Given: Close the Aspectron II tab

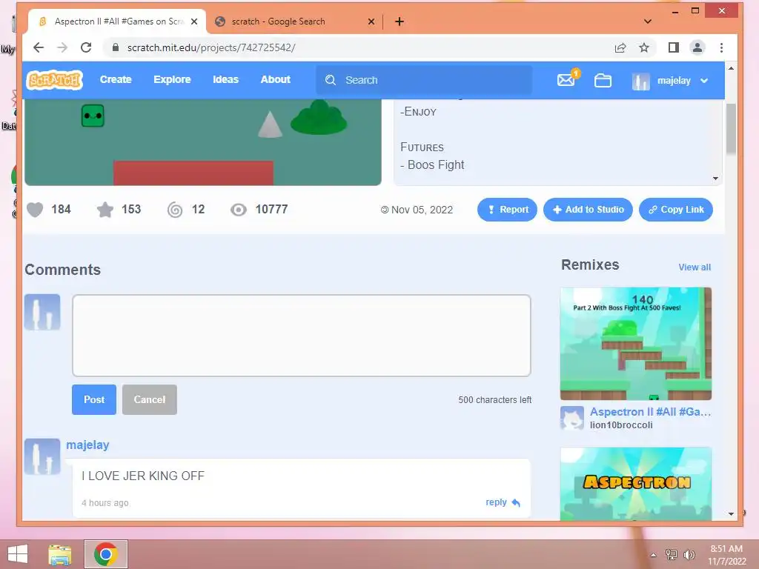Looking at the screenshot, I should pos(194,21).
